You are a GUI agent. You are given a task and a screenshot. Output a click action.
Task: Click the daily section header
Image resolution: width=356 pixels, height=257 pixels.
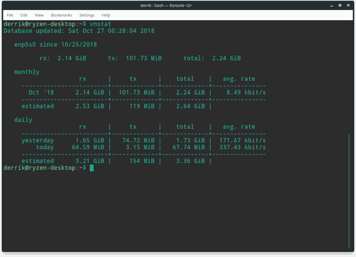[23, 120]
